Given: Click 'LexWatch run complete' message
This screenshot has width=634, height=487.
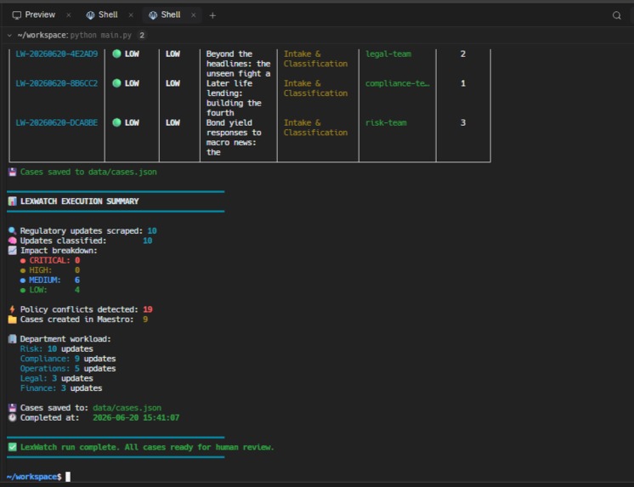Looking at the screenshot, I should click(x=141, y=447).
